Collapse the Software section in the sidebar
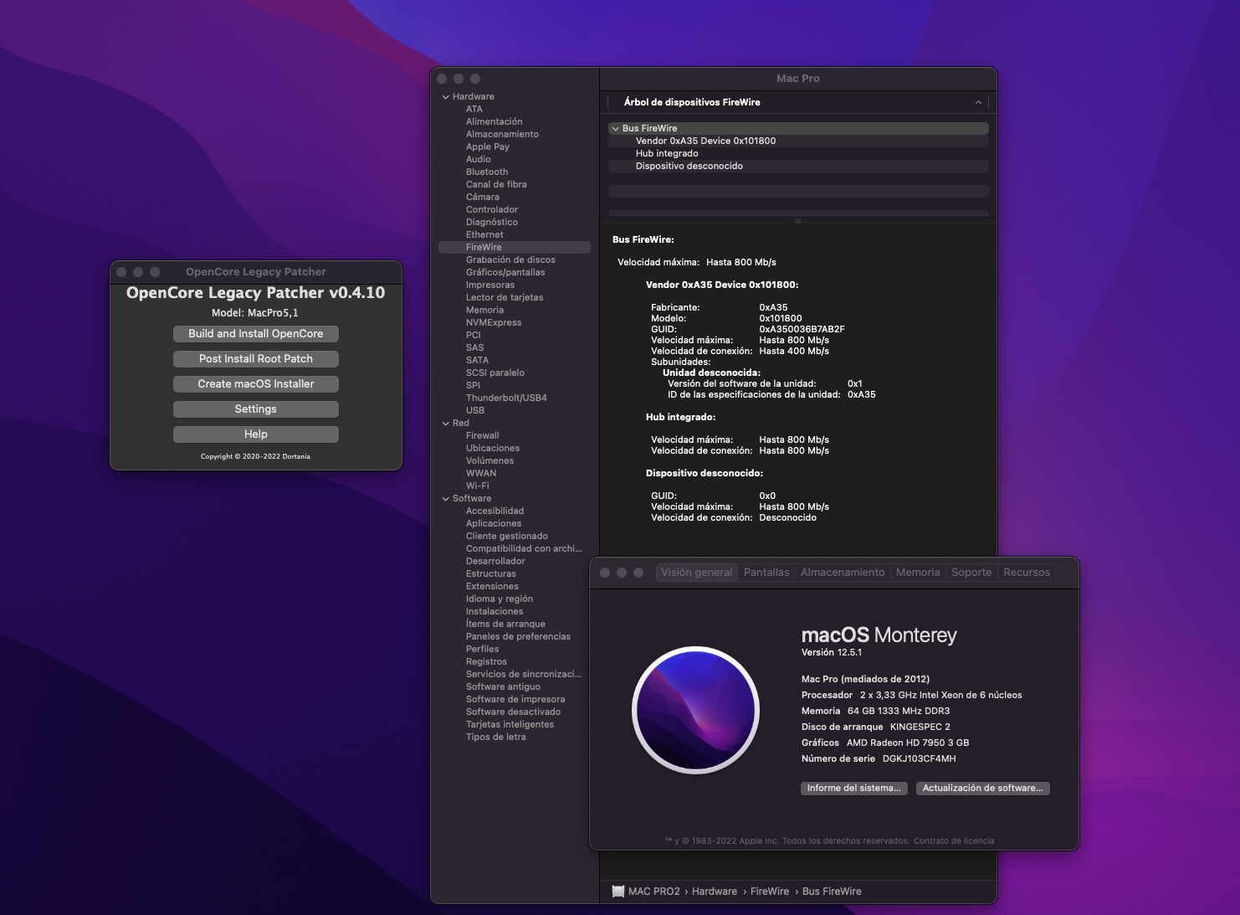 [x=446, y=499]
